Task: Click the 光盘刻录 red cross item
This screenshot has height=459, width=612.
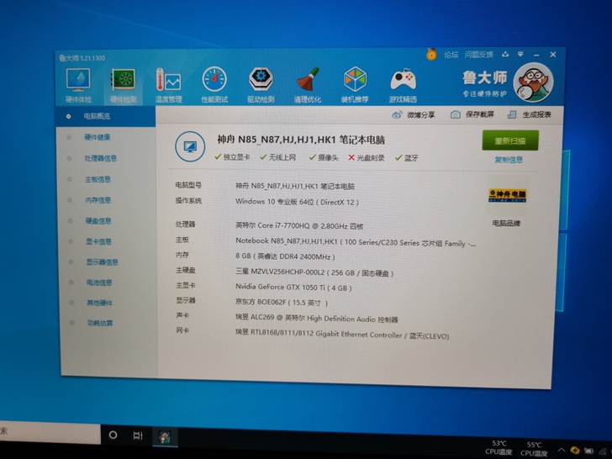Action: click(x=367, y=158)
